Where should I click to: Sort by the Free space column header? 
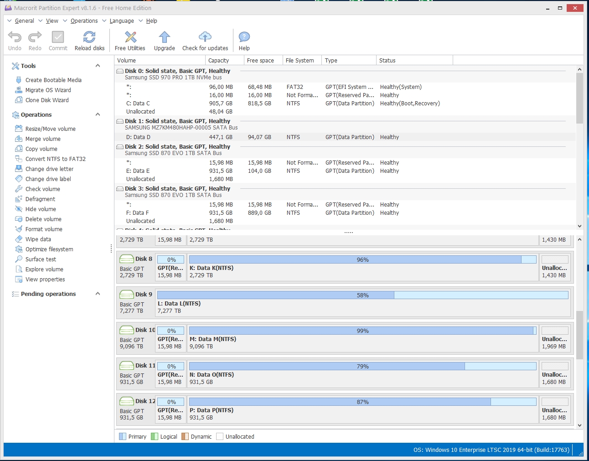click(x=260, y=61)
